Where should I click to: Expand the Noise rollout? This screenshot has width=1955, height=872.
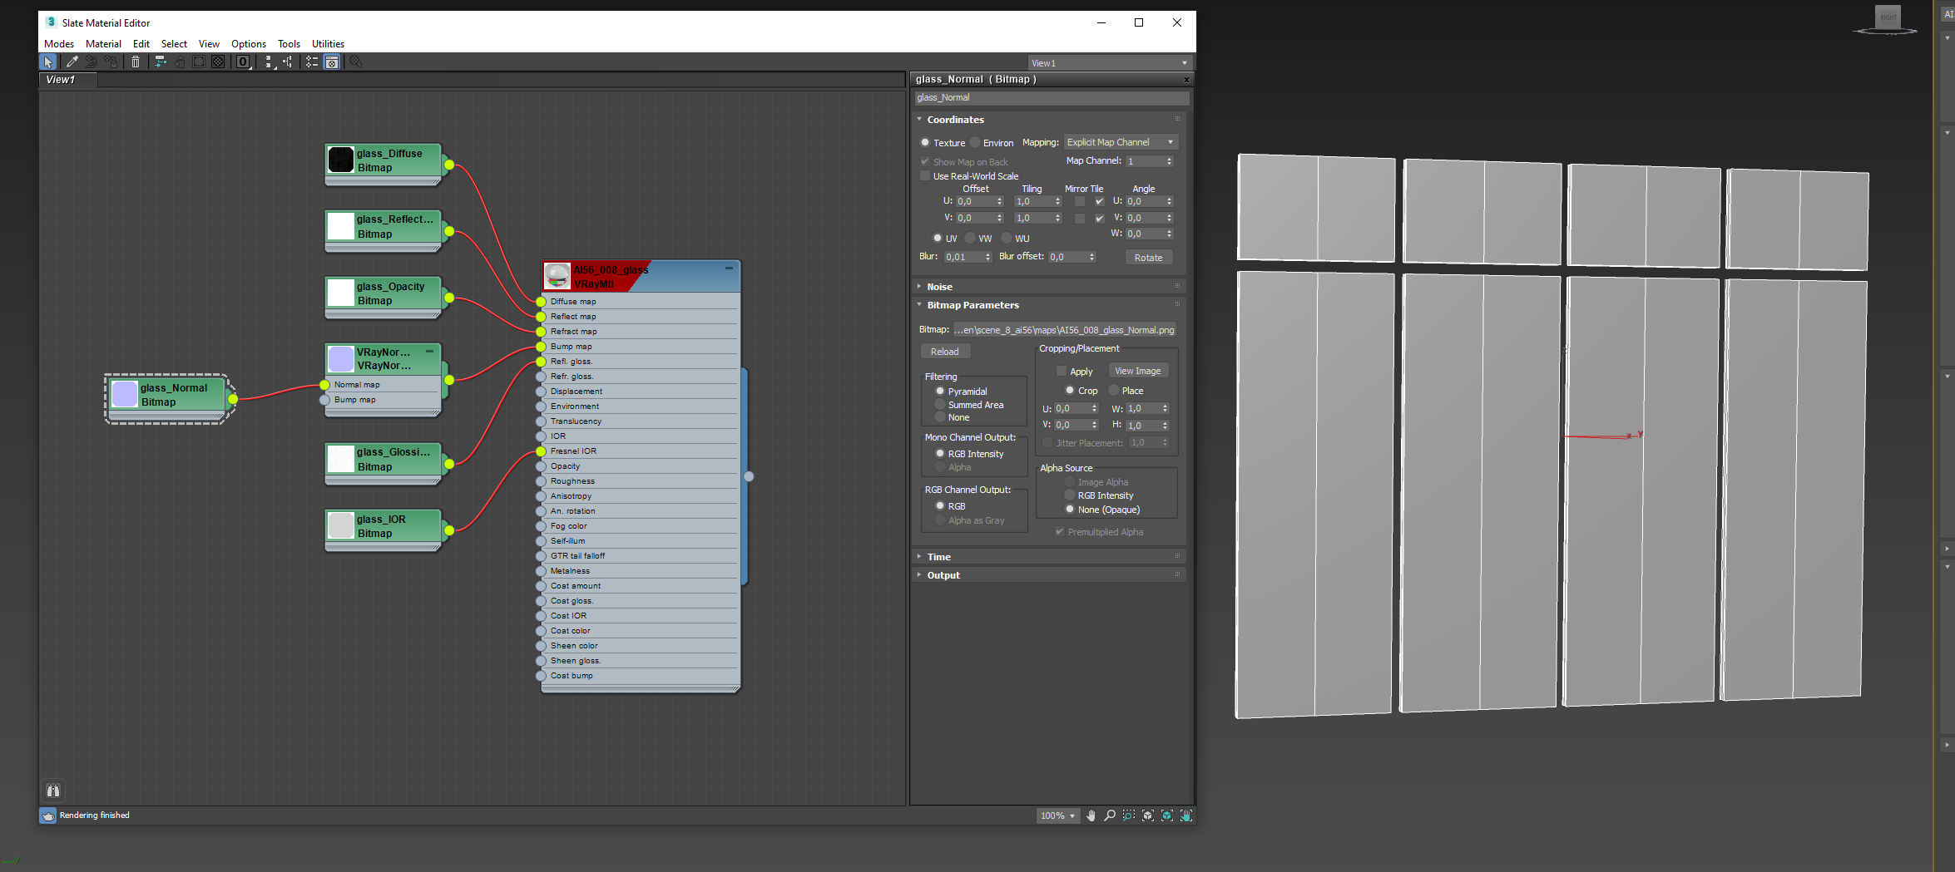1048,287
